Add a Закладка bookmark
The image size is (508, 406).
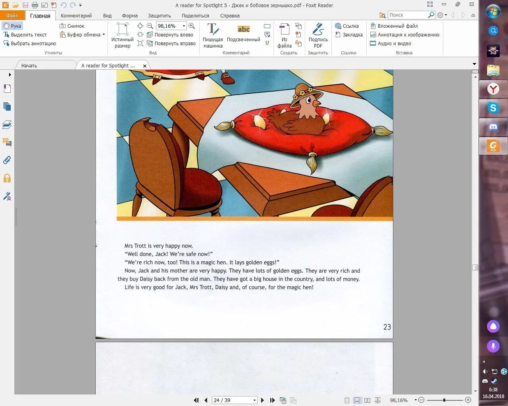click(349, 34)
